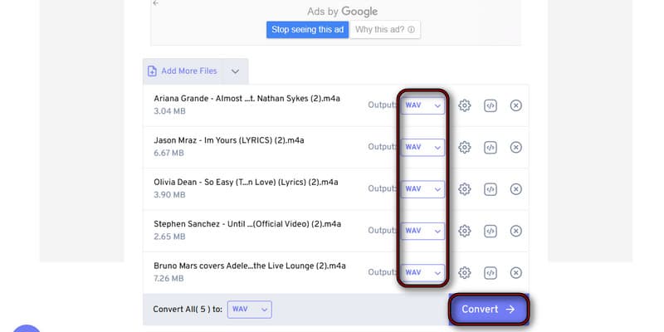Image resolution: width=664 pixels, height=332 pixels.
Task: Open settings gear for Ariana Grande file
Action: [465, 105]
